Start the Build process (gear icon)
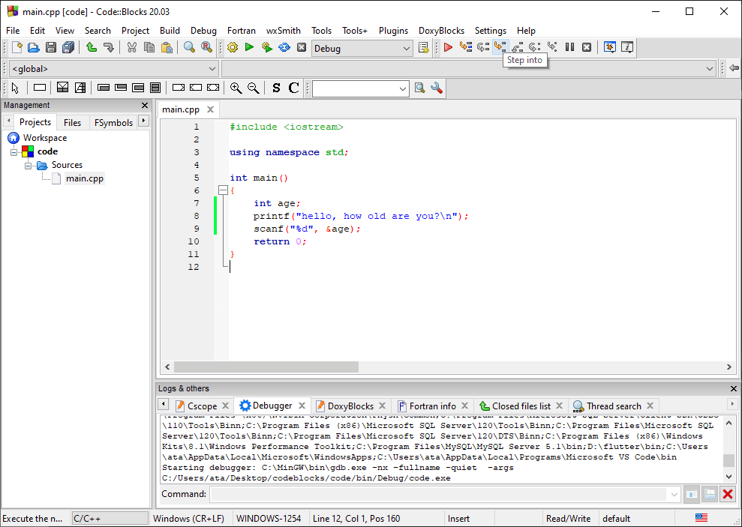 coord(232,46)
